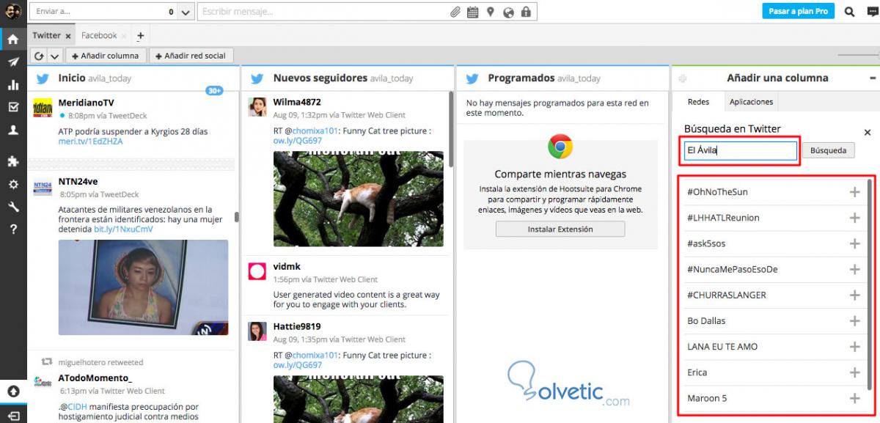
Task: Open App Directory puzzle piece icon
Action: pos(12,161)
